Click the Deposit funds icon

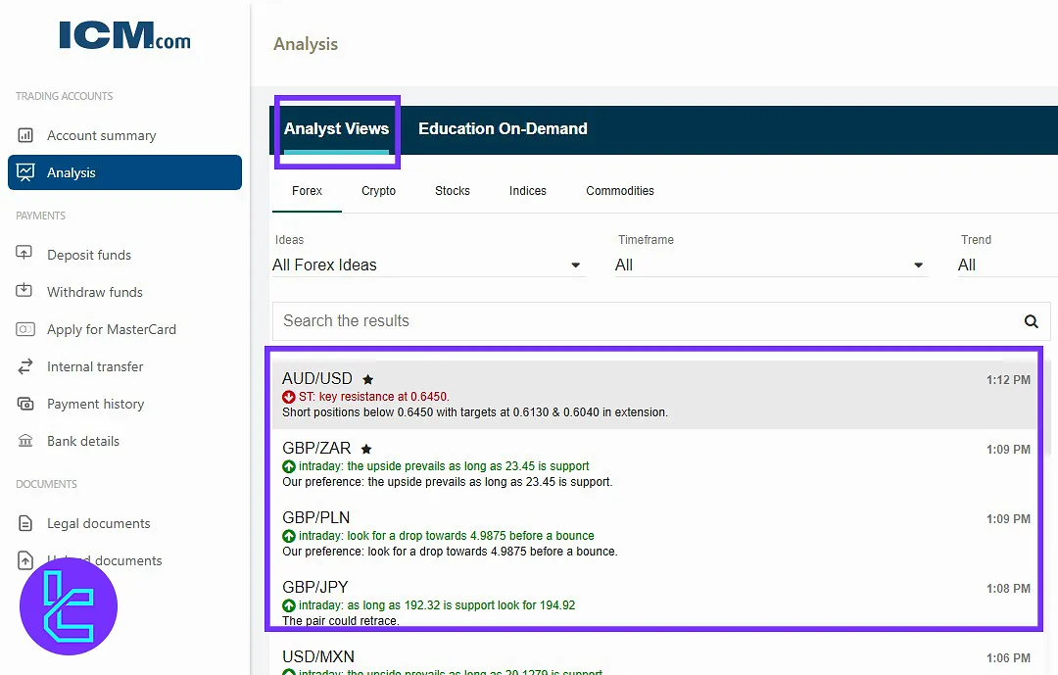[x=25, y=254]
